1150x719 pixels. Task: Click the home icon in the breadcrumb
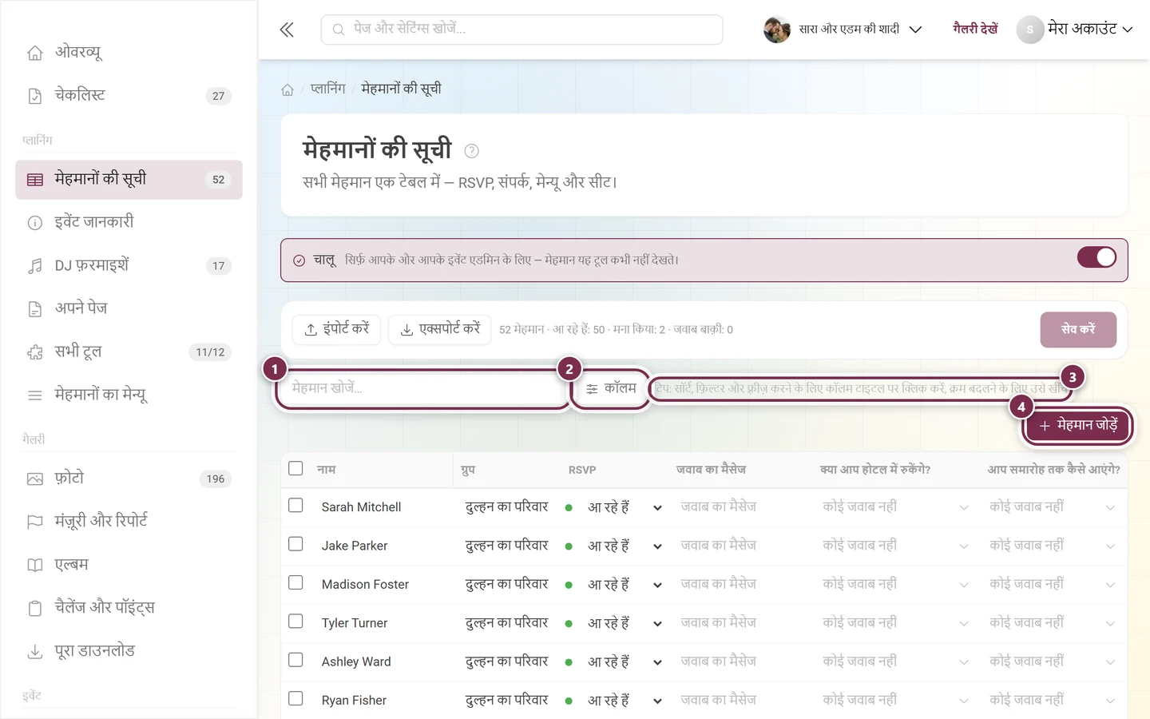[287, 89]
